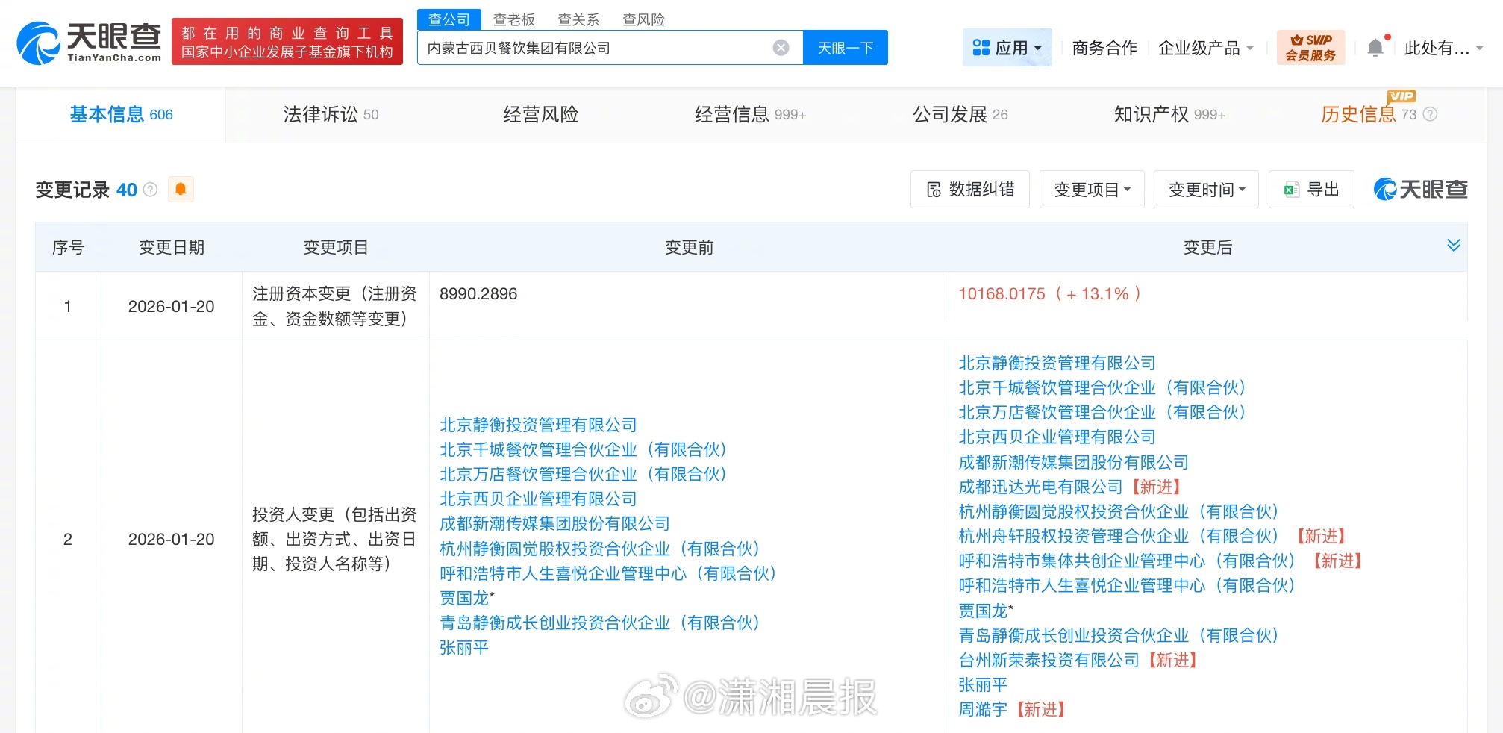1503x733 pixels.
Task: Open 变更项目 filter dropdown
Action: pyautogui.click(x=1092, y=190)
